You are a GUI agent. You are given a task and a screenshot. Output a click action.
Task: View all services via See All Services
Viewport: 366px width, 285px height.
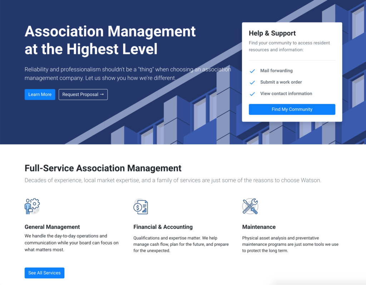coord(45,273)
